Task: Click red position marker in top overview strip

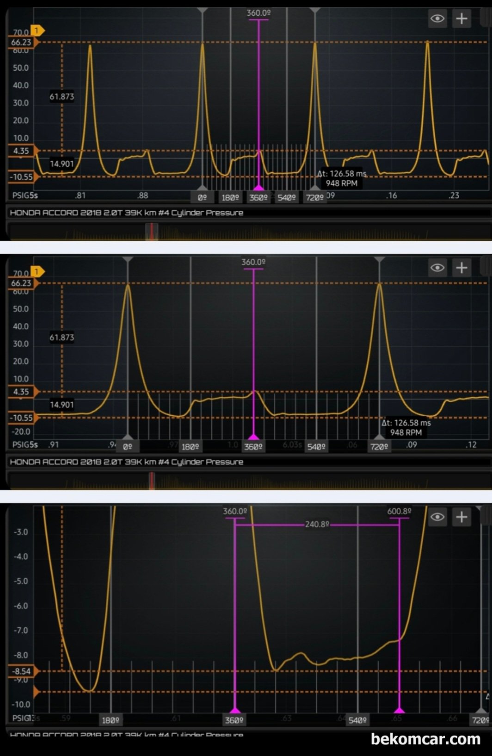Action: point(151,231)
